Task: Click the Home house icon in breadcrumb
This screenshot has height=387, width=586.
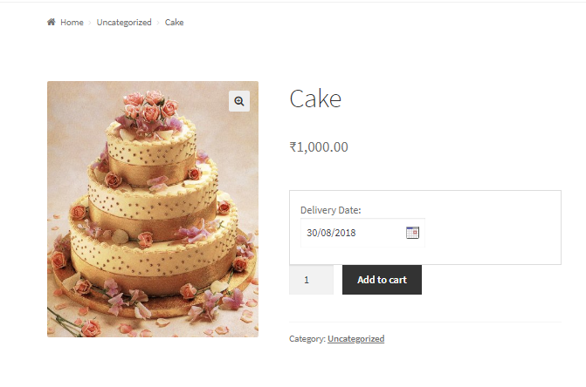Action: click(x=51, y=23)
